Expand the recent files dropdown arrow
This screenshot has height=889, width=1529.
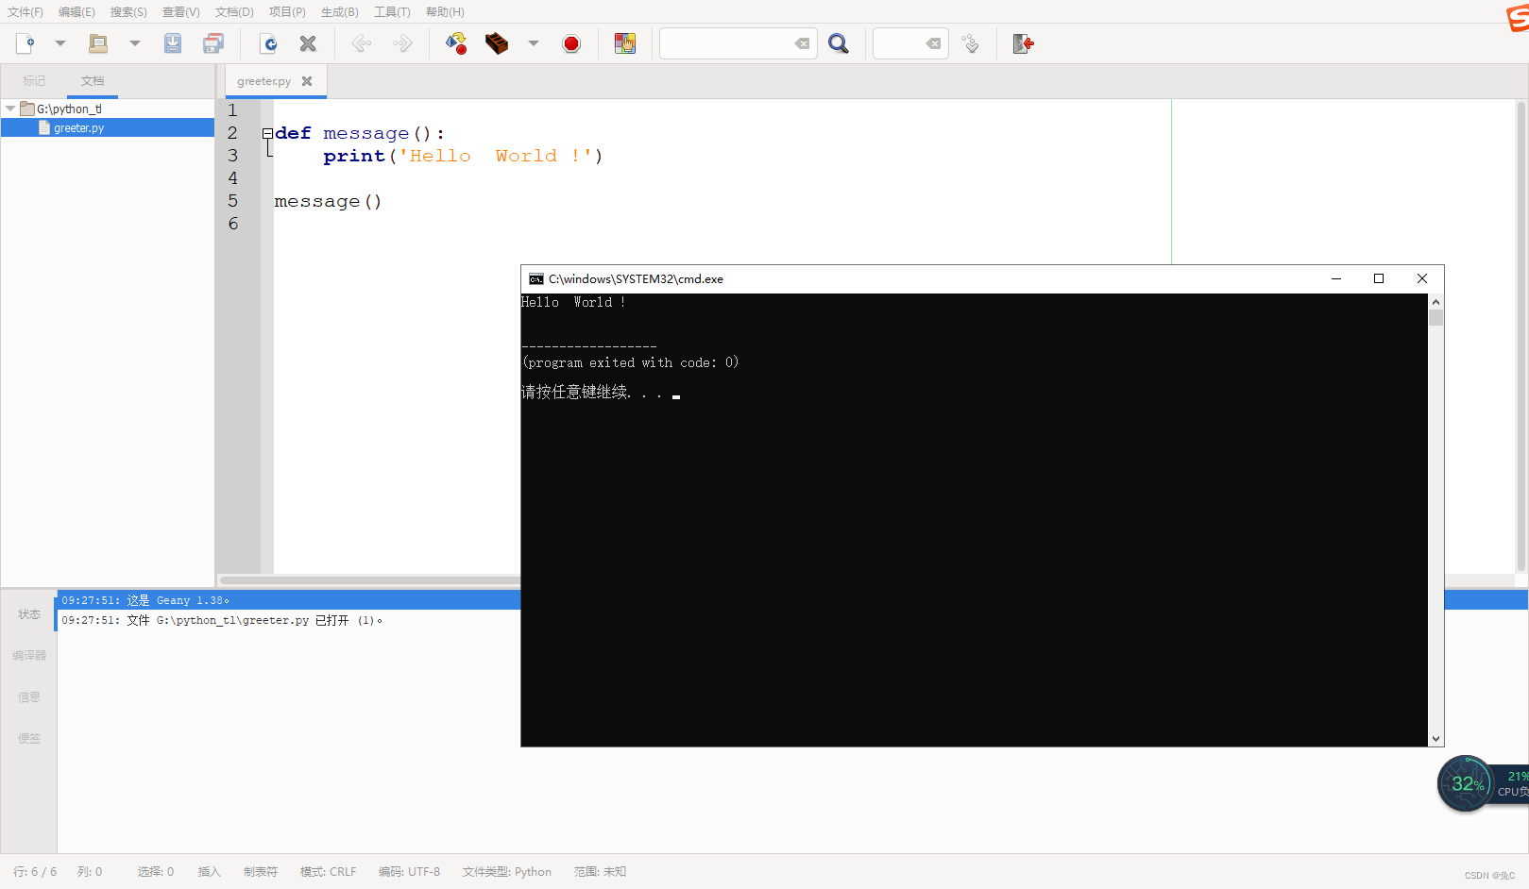tap(134, 43)
